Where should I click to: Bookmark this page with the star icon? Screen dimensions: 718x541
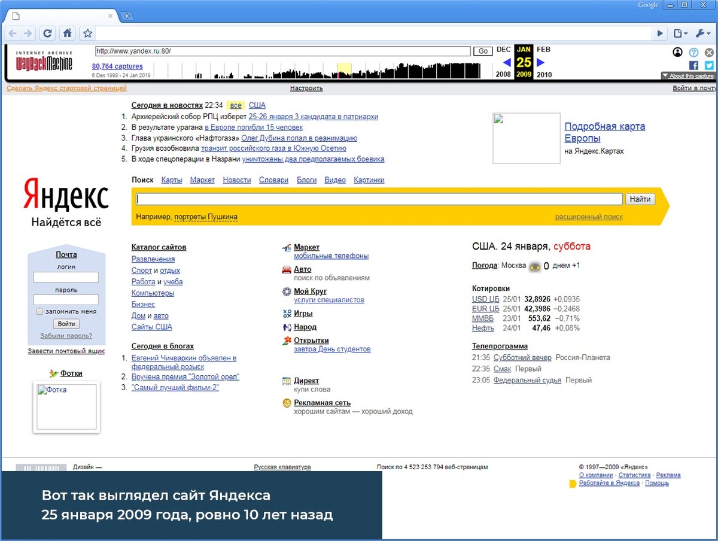pos(87,34)
